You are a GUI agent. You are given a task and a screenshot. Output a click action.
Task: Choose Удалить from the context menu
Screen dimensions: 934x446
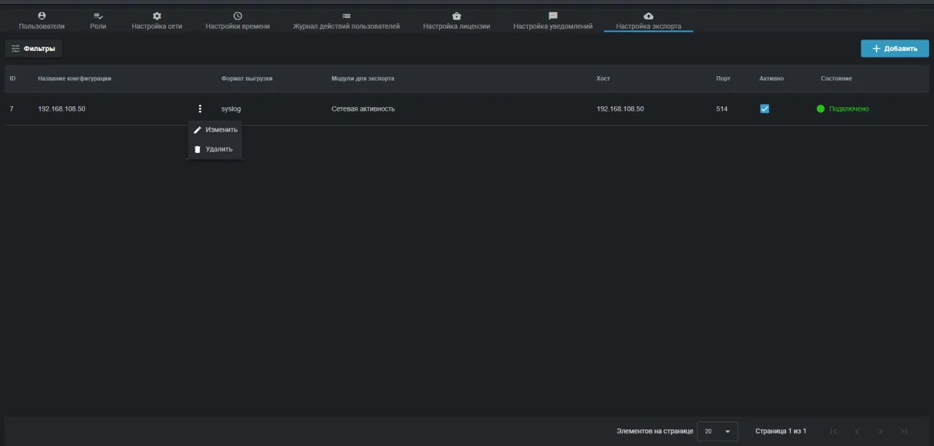(216, 149)
